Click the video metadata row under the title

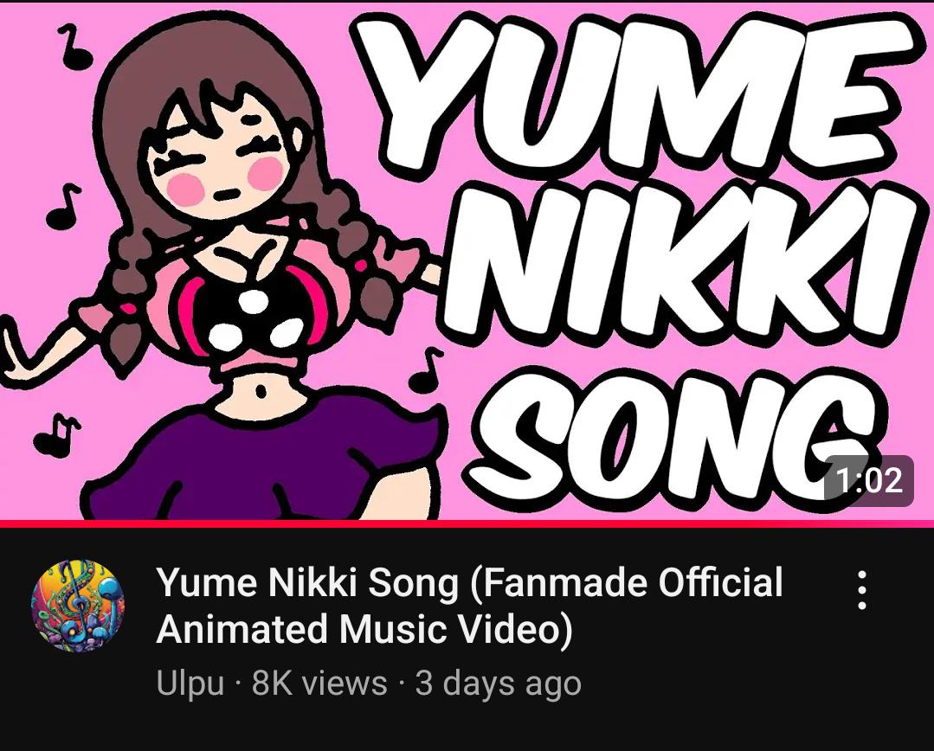pos(364,684)
